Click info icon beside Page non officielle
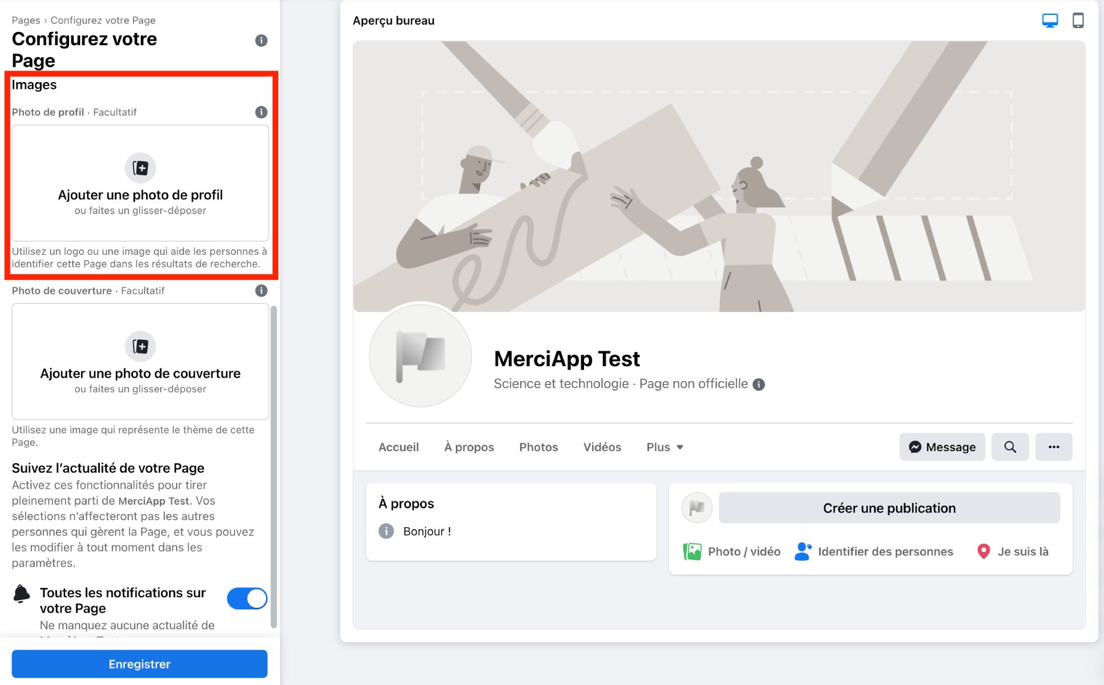 coord(759,384)
